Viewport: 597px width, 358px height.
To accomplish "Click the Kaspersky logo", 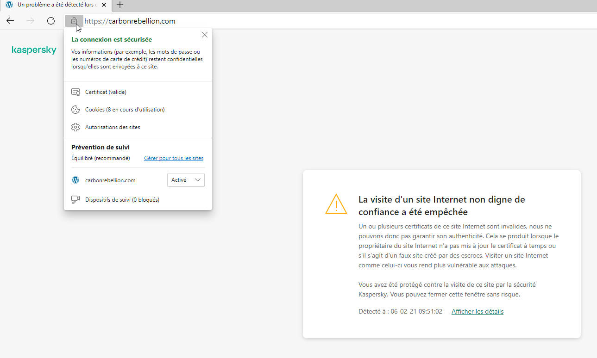I will [34, 50].
